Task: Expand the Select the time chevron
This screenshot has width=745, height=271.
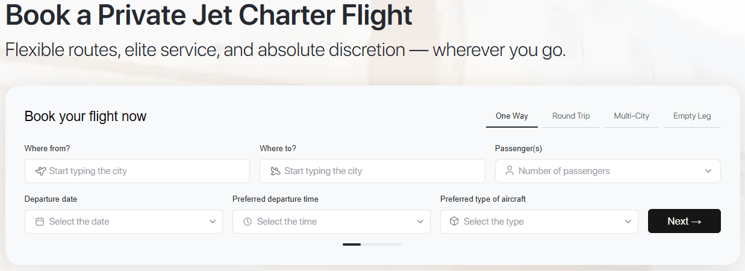Action: pos(420,222)
